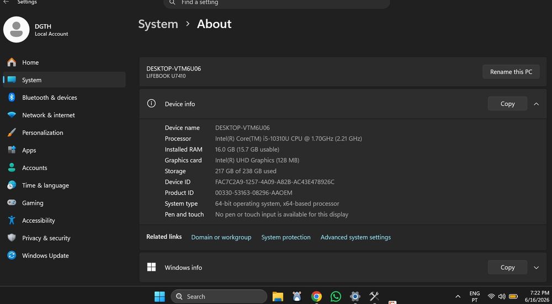
Task: Open Advanced system settings link
Action: [355, 237]
